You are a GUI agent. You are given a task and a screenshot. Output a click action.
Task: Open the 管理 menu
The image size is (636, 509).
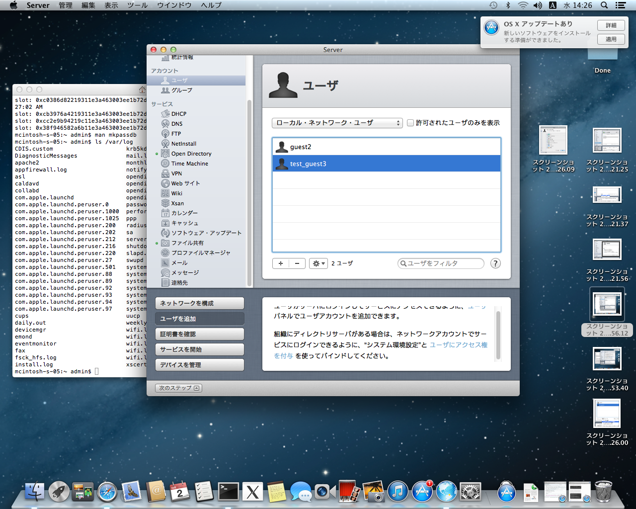coord(66,5)
